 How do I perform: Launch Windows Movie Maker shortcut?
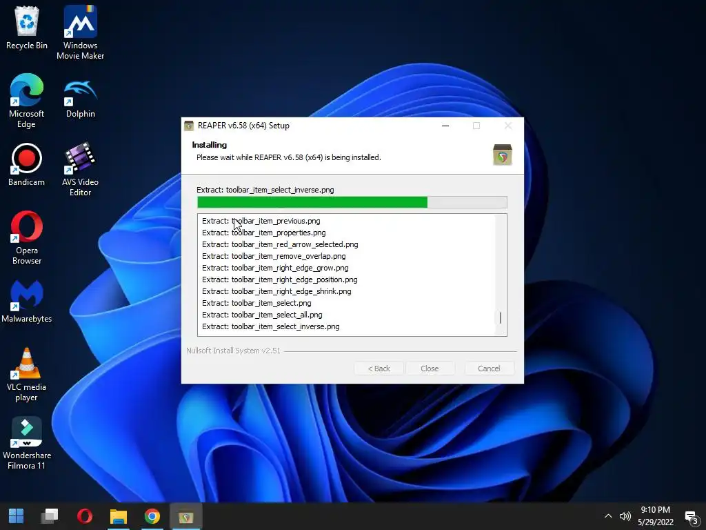pos(80,32)
